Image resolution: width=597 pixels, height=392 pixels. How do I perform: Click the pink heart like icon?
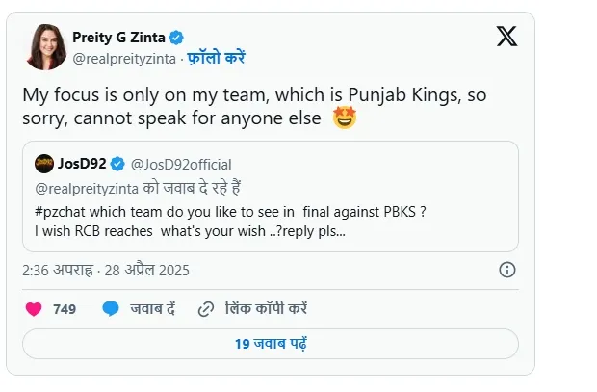point(34,309)
